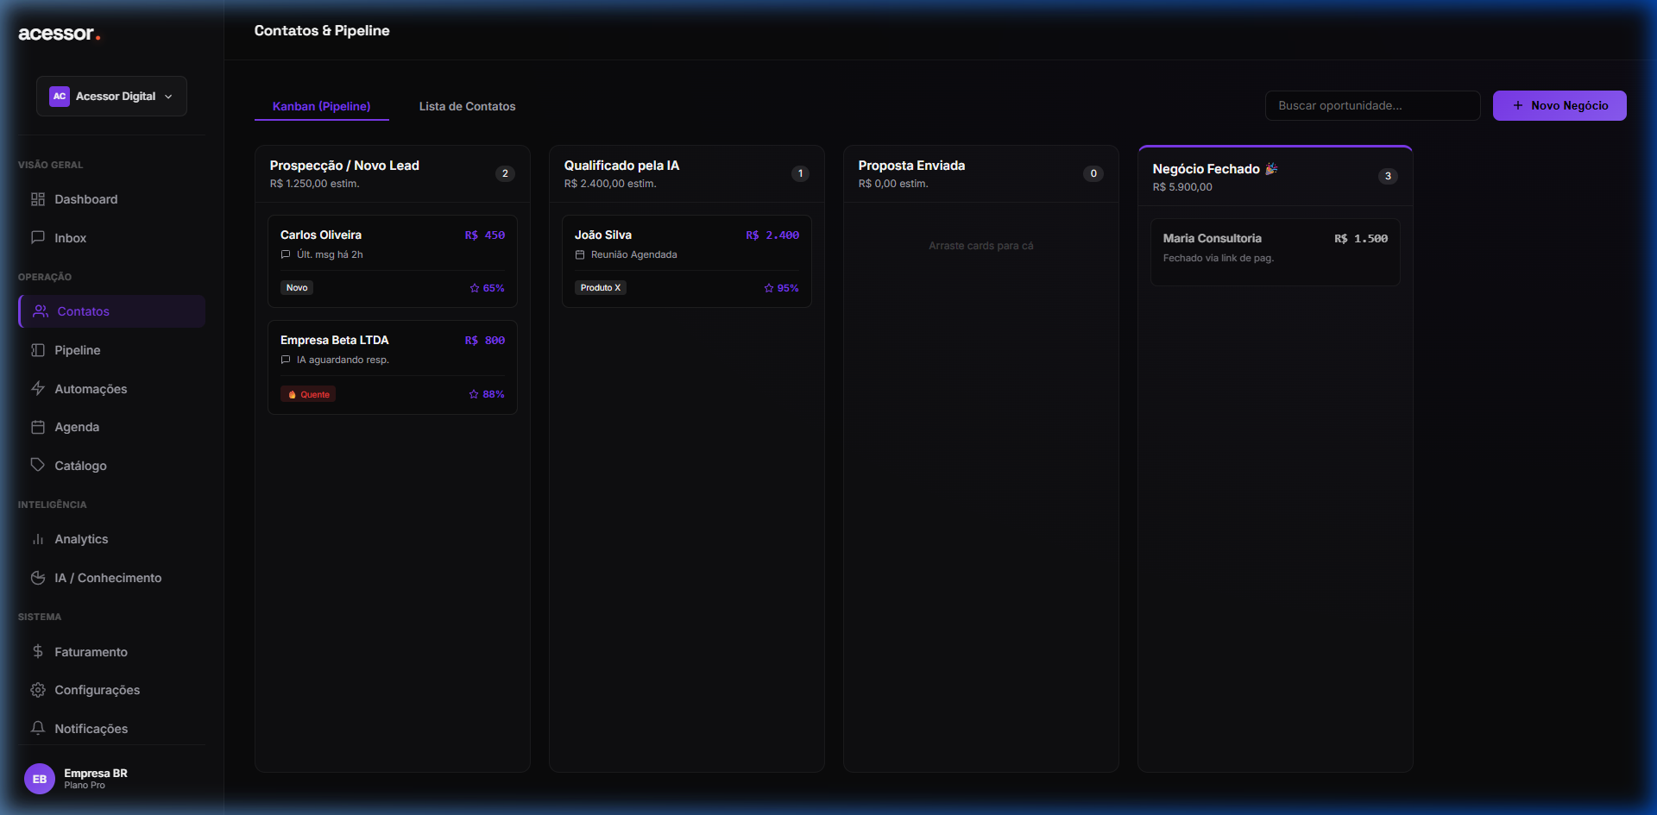Focus the Buscar oportunidade search field
The width and height of the screenshot is (1657, 815).
pyautogui.click(x=1372, y=105)
